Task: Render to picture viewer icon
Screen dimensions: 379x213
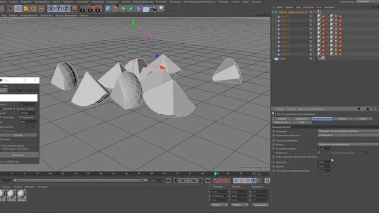Action: tap(91, 9)
